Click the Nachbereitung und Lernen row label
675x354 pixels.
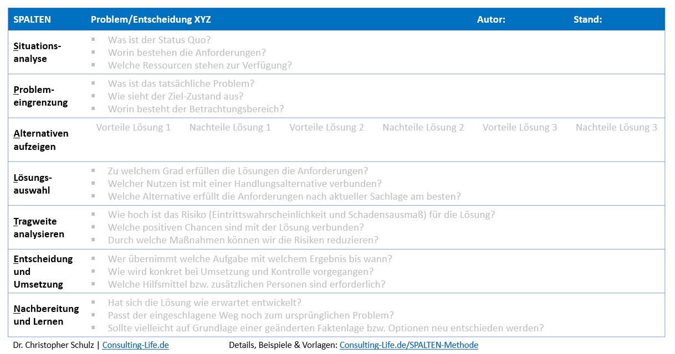pyautogui.click(x=46, y=315)
